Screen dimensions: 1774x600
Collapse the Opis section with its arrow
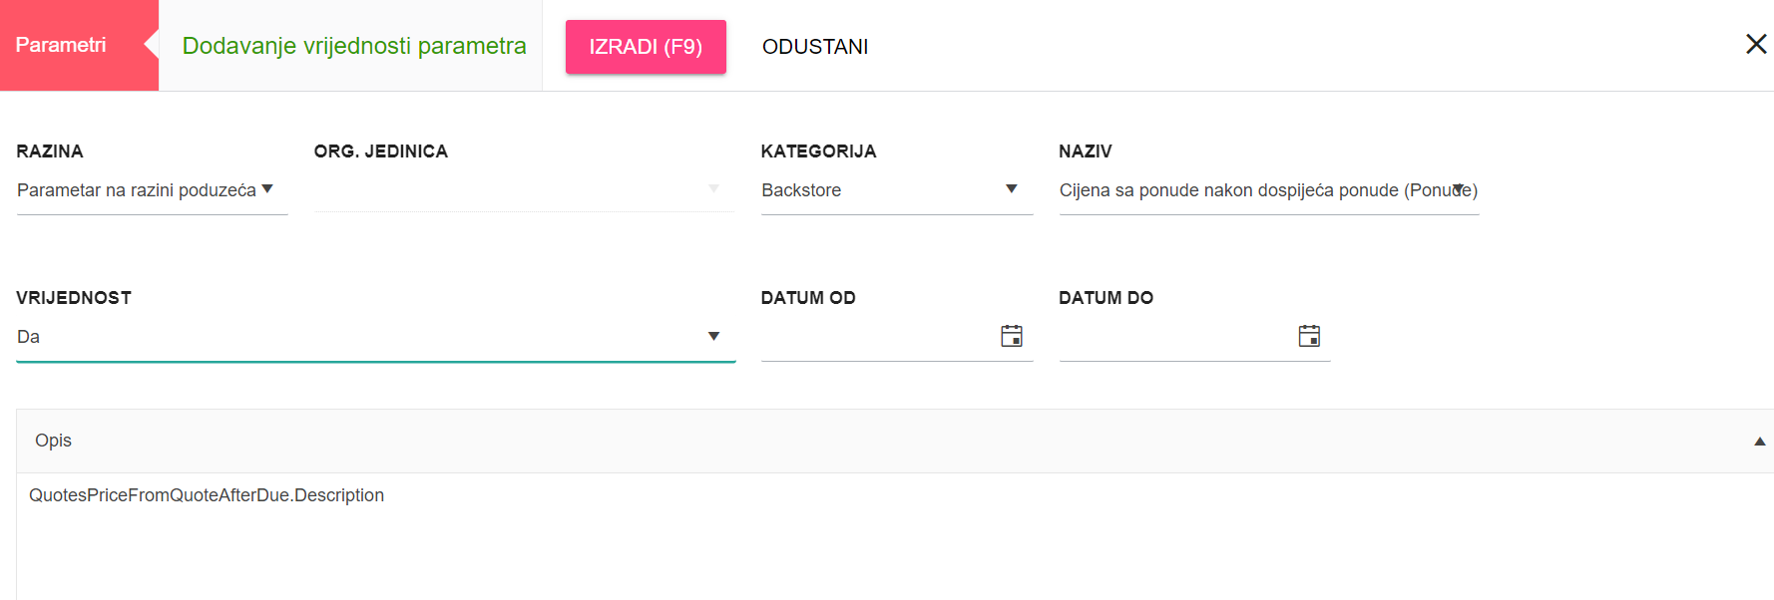click(x=1759, y=442)
